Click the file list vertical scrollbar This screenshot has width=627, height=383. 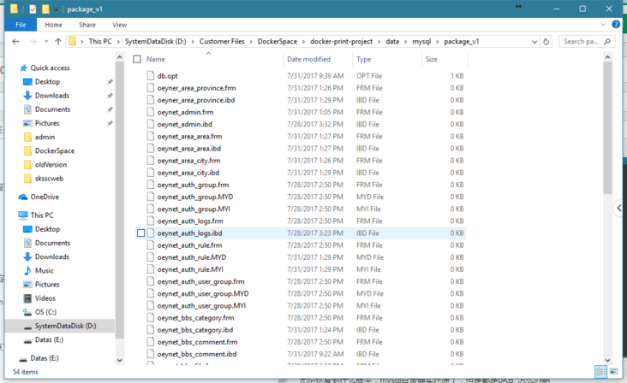[x=608, y=128]
